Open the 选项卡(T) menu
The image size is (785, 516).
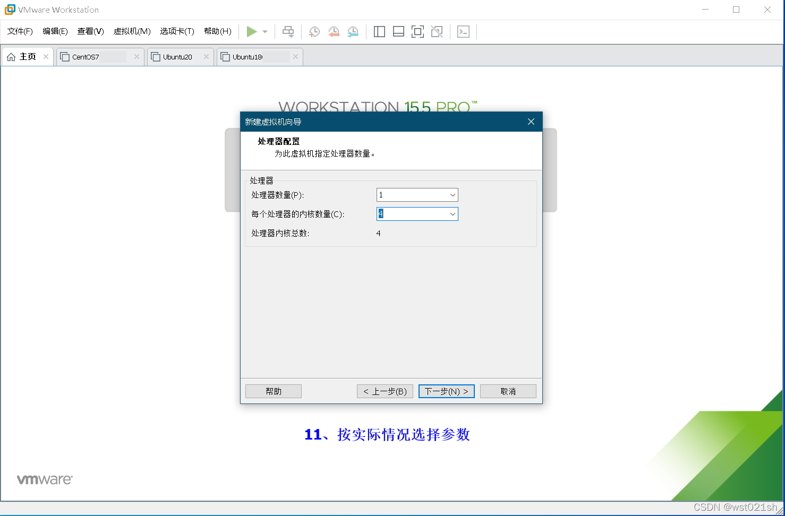point(177,31)
